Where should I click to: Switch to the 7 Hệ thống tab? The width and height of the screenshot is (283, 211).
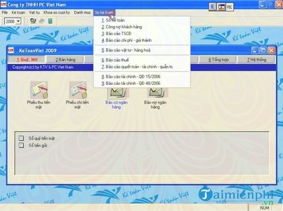tap(256, 60)
